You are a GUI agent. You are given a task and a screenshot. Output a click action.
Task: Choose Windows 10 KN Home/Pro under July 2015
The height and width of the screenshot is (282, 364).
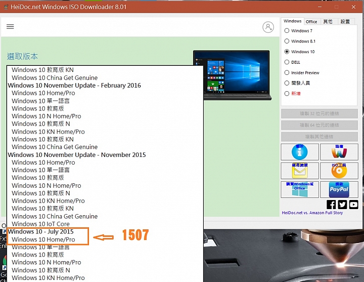point(49,278)
